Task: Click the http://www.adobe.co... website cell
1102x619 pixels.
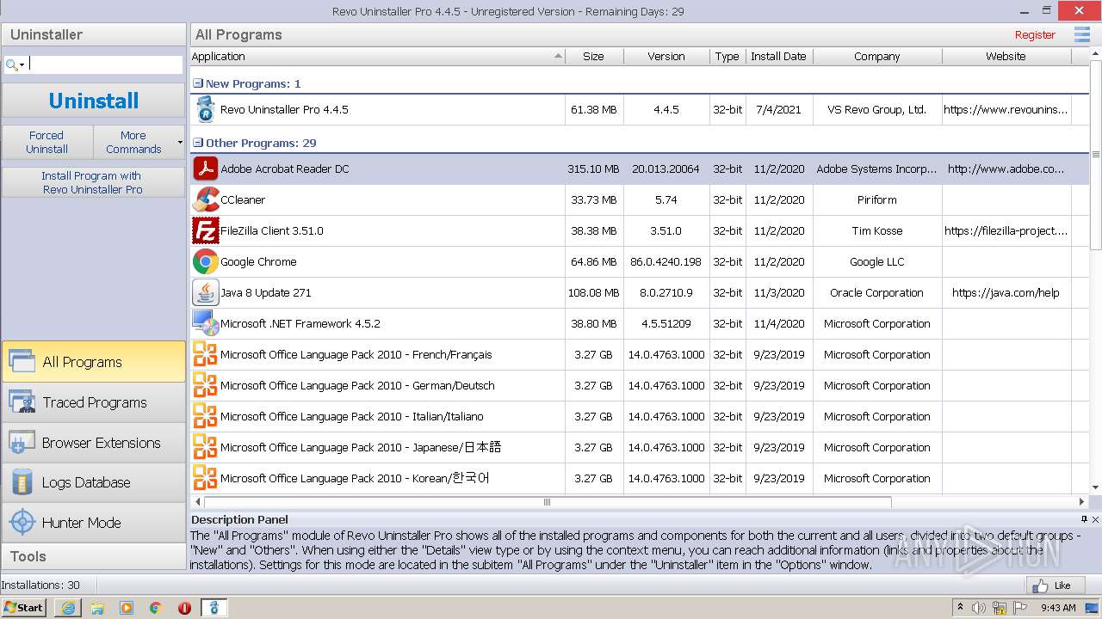Action: (1006, 169)
